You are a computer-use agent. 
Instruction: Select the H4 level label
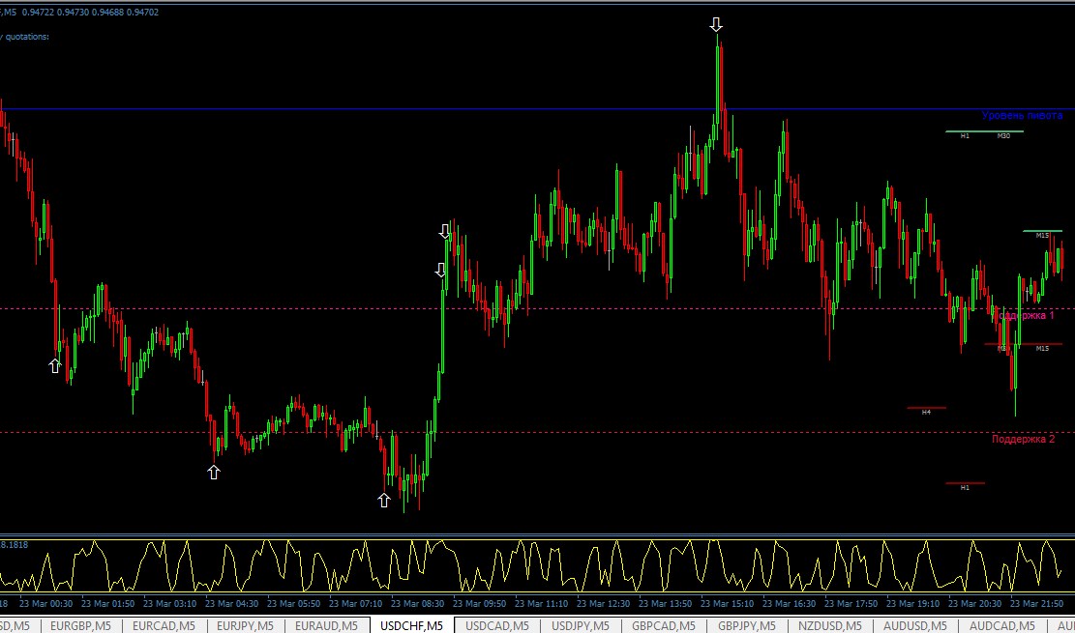coord(926,413)
